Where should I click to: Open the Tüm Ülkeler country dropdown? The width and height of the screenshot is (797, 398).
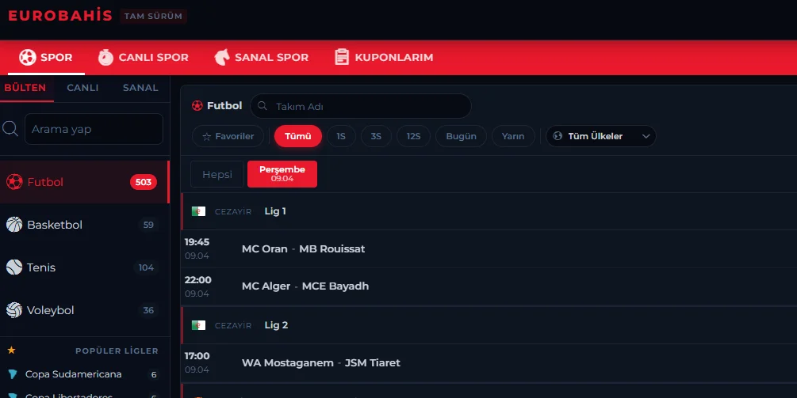(601, 136)
